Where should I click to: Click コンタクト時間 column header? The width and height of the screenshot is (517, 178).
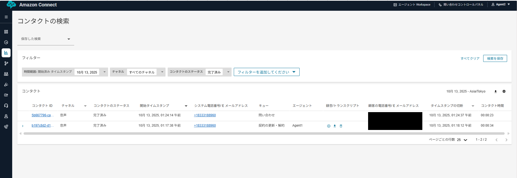[x=492, y=106]
